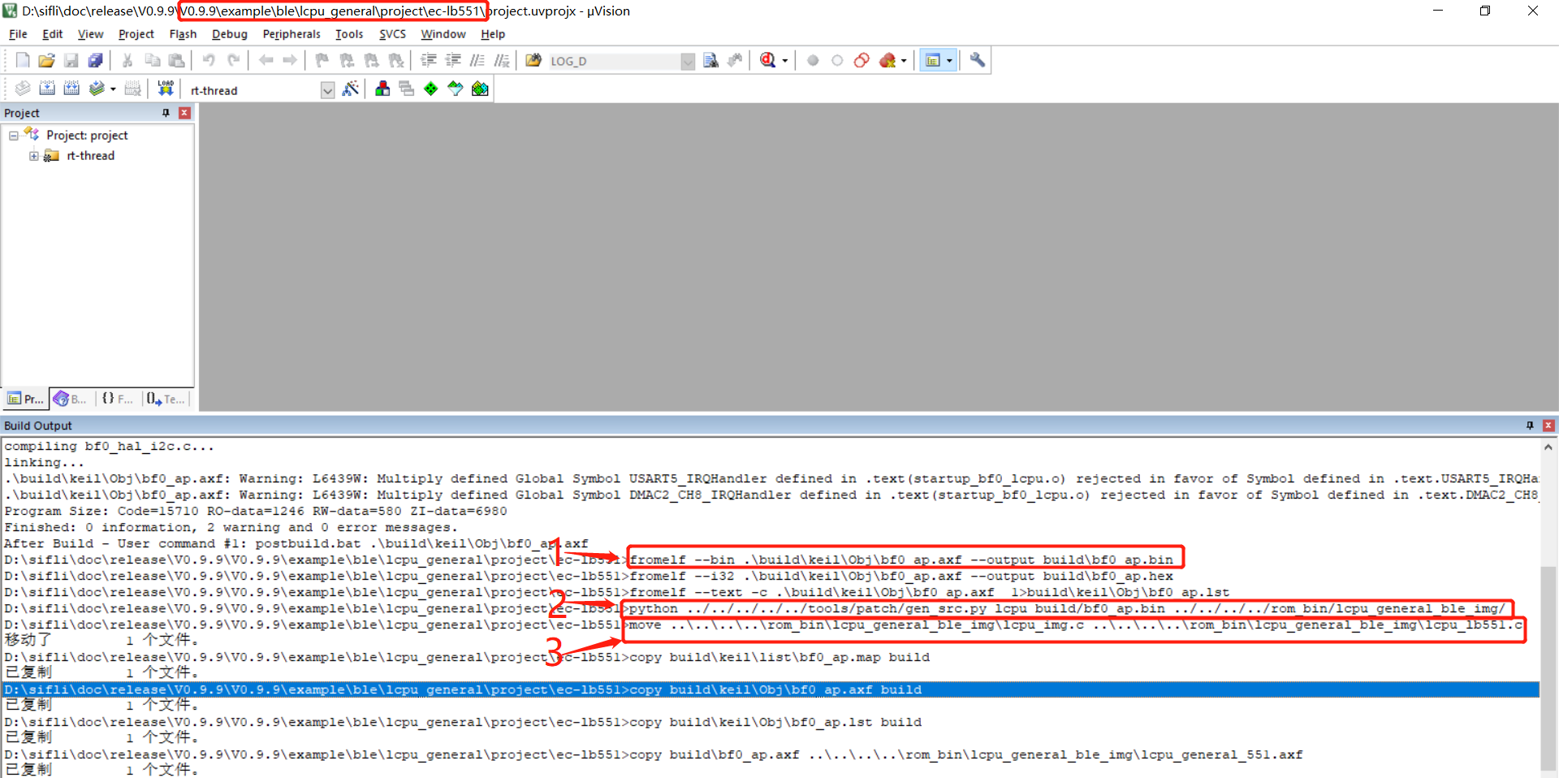Open the debug session dropdown arrow

tap(784, 61)
